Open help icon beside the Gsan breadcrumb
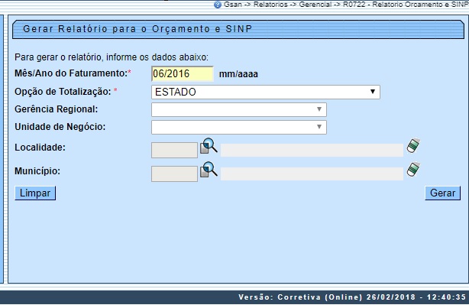469x305 pixels. pyautogui.click(x=218, y=5)
